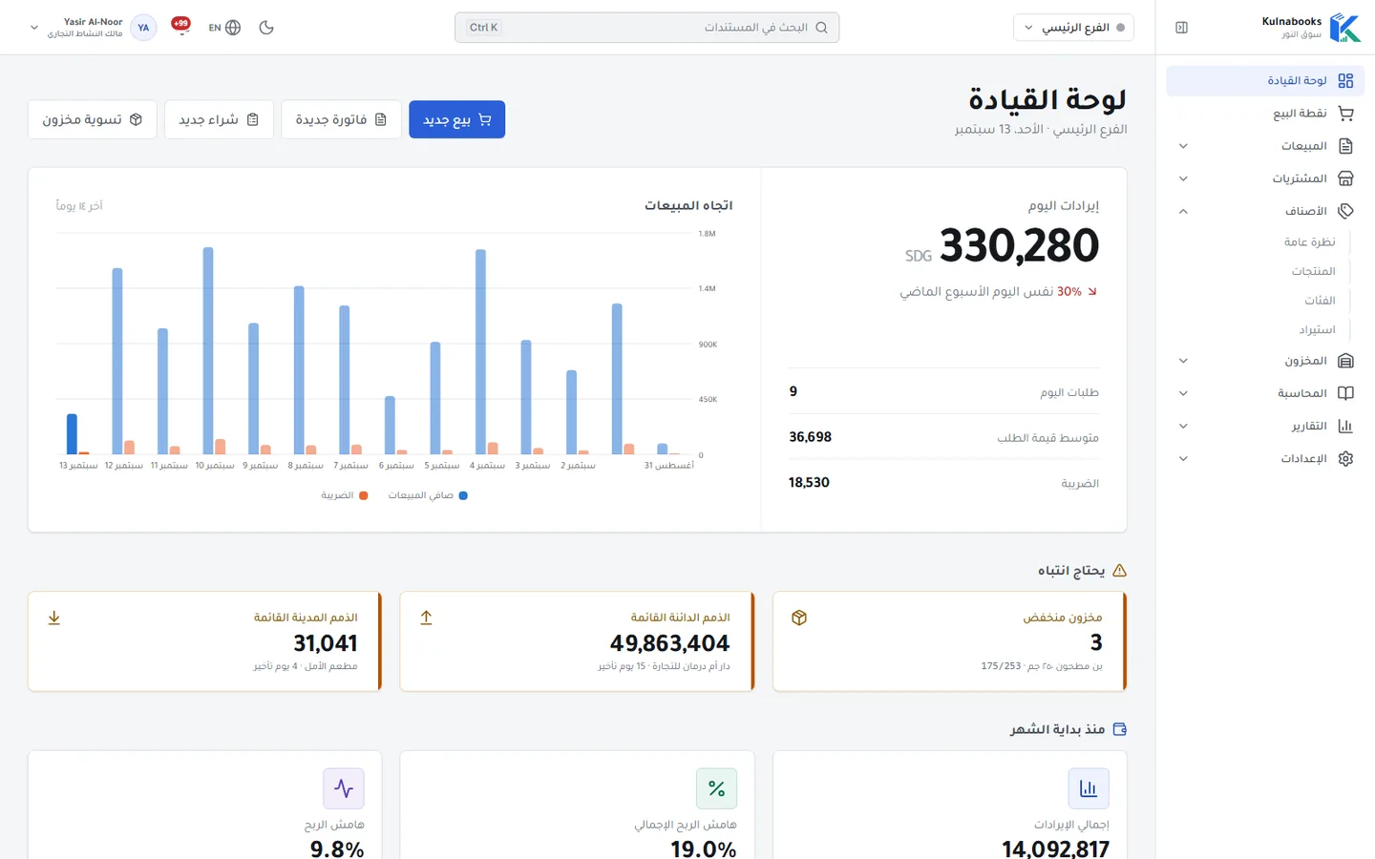Toggle dark mode with the moon icon
1375x859 pixels.
tap(266, 28)
